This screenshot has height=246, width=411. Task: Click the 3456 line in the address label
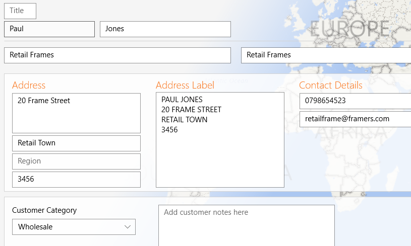pyautogui.click(x=169, y=130)
